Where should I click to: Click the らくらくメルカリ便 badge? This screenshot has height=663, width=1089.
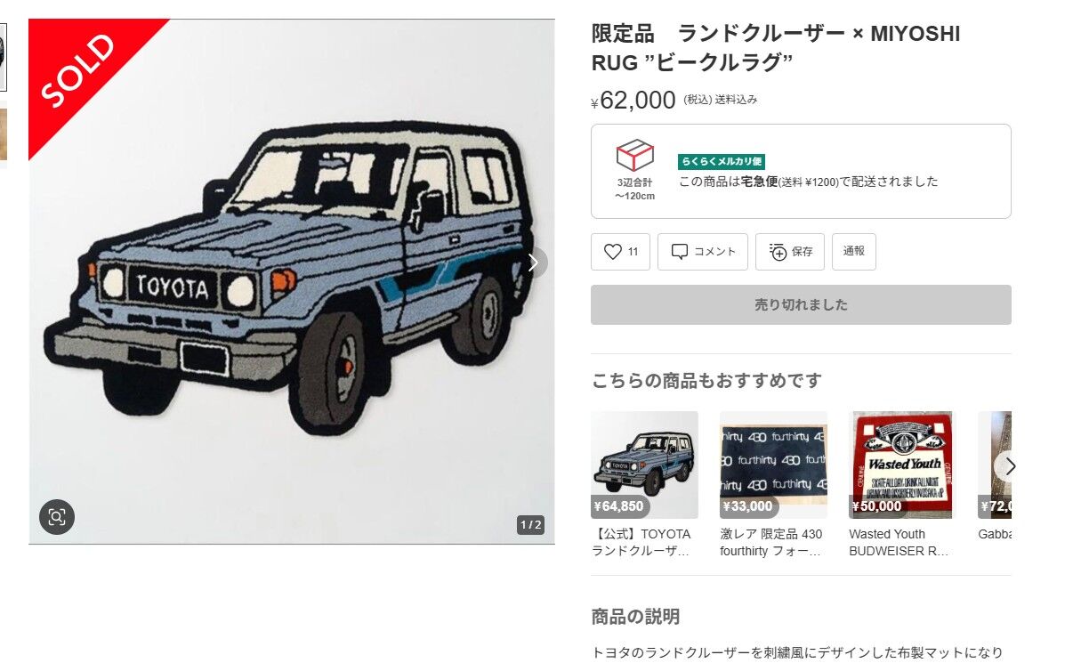722,162
